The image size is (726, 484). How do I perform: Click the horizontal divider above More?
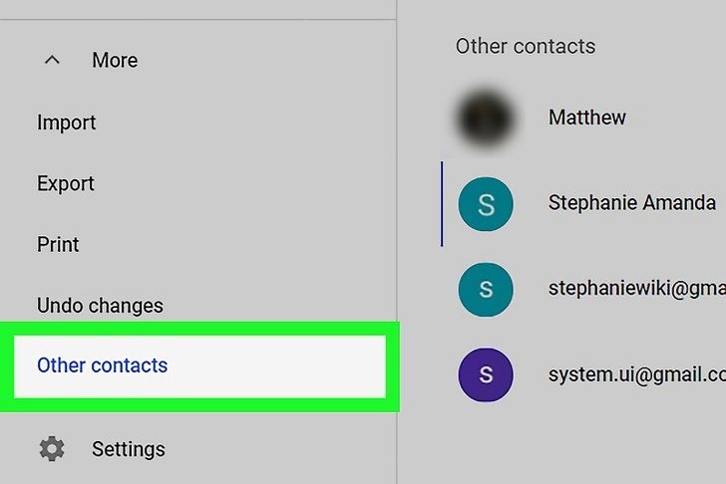click(x=197, y=19)
